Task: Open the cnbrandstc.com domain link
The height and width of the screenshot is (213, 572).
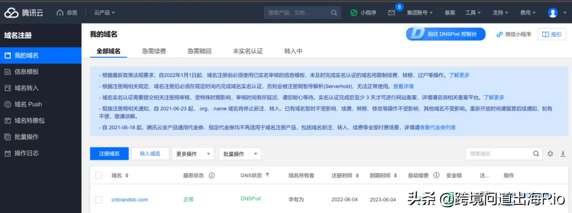Action: click(x=130, y=200)
